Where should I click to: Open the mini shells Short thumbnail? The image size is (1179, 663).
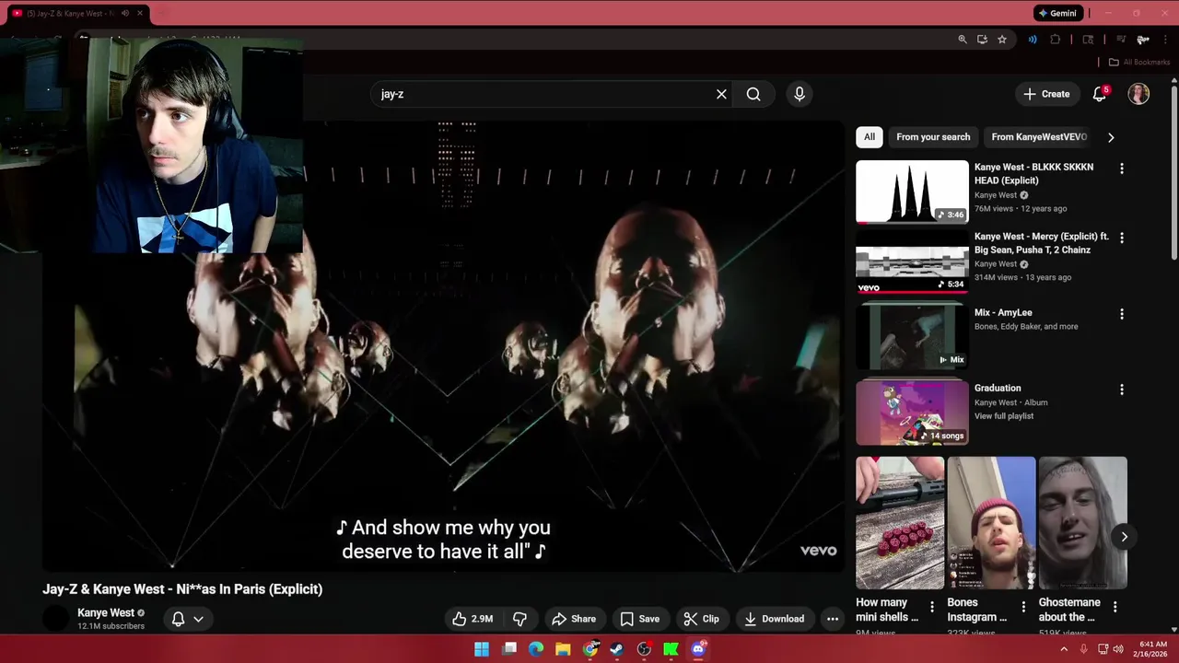pos(900,523)
